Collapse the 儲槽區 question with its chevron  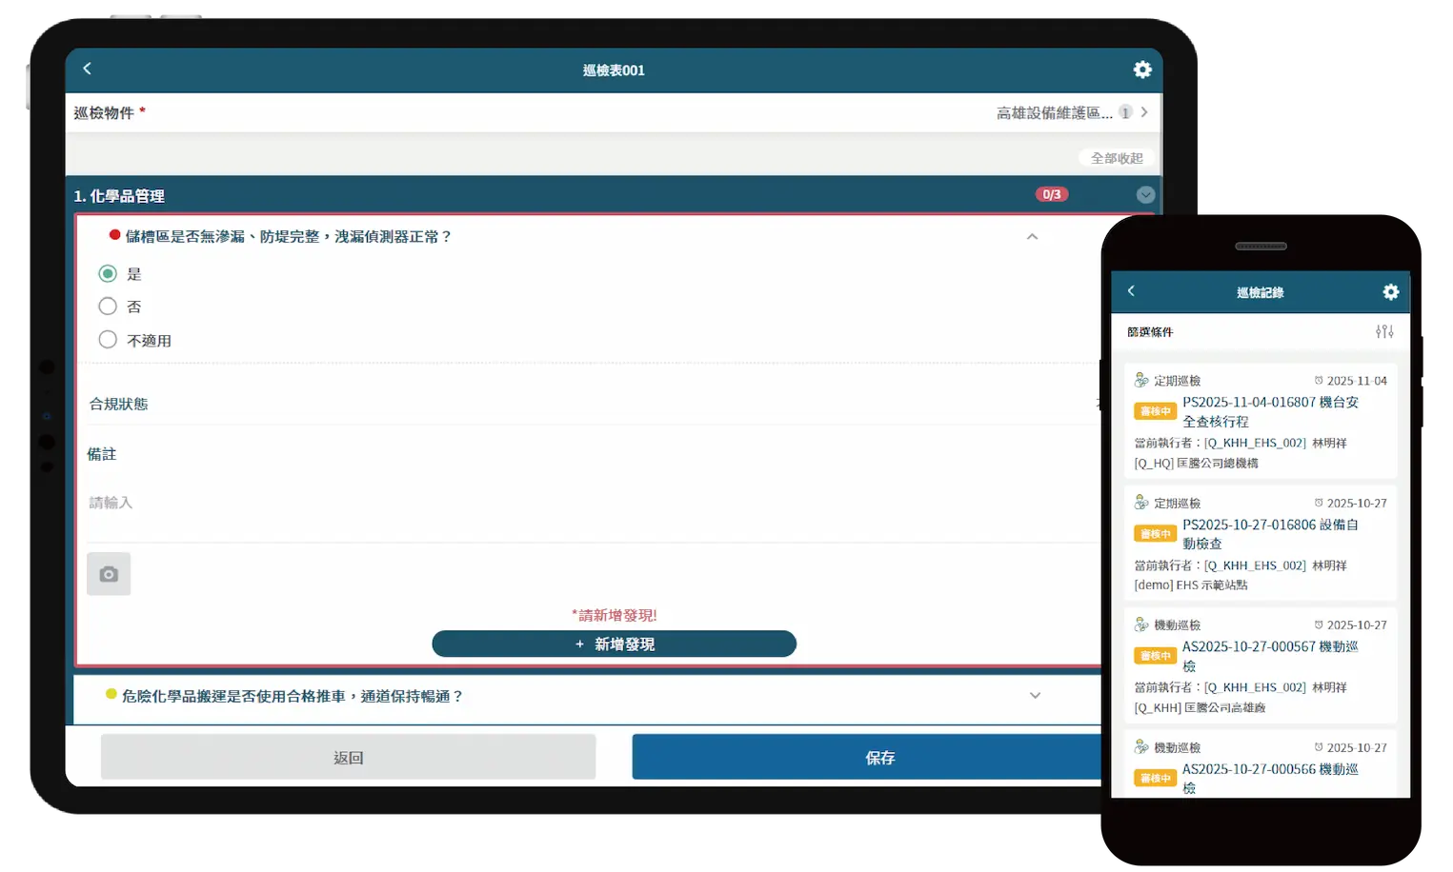pos(1032,236)
